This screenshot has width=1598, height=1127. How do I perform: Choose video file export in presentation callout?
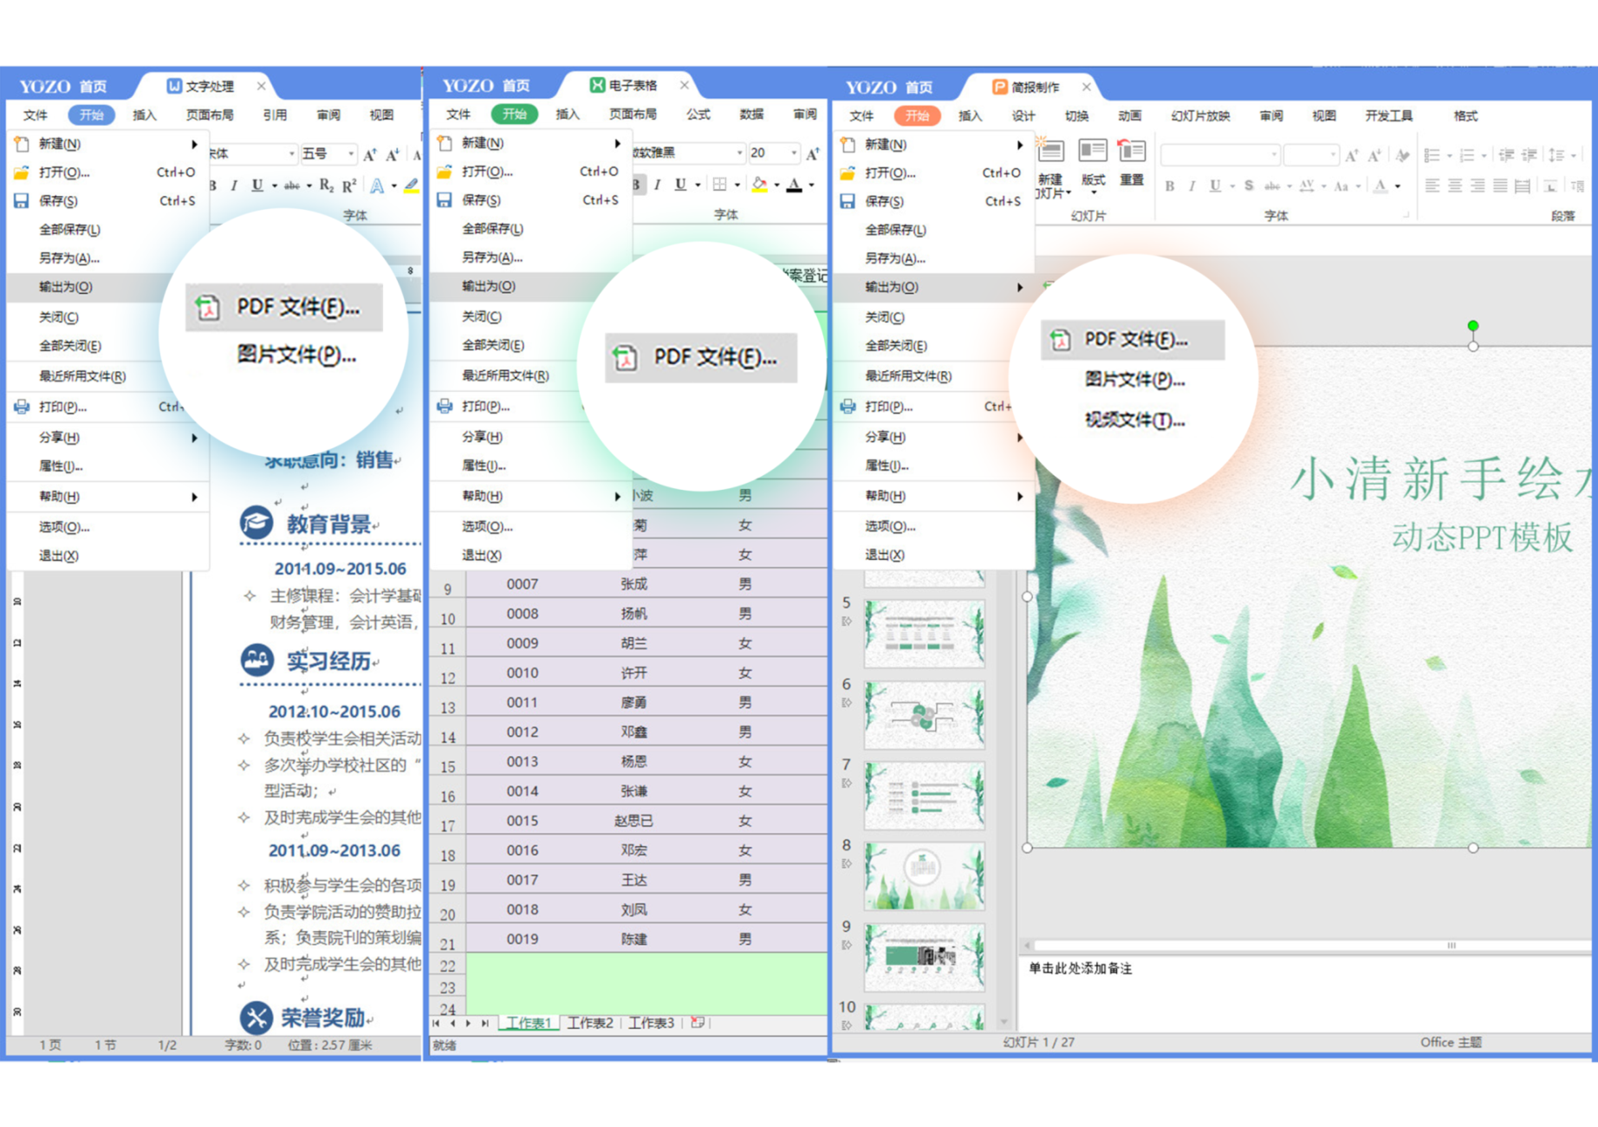click(x=1134, y=420)
